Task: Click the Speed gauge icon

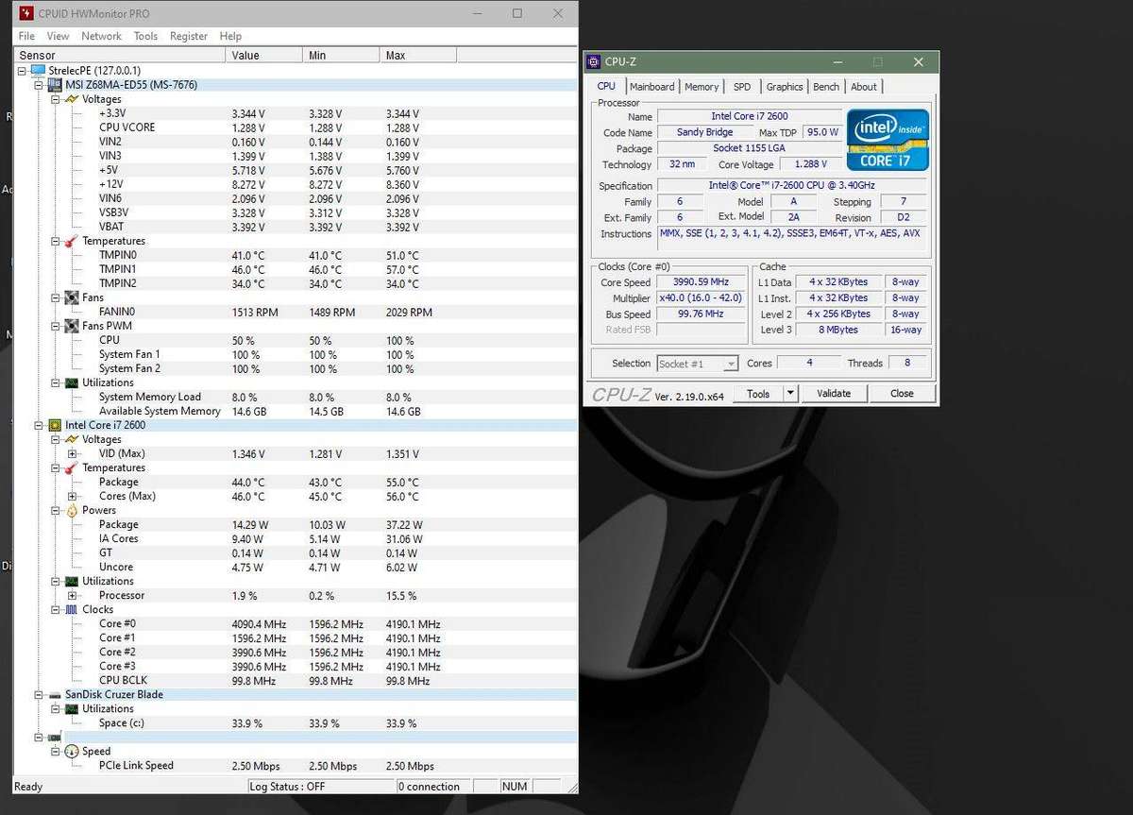Action: 72,752
